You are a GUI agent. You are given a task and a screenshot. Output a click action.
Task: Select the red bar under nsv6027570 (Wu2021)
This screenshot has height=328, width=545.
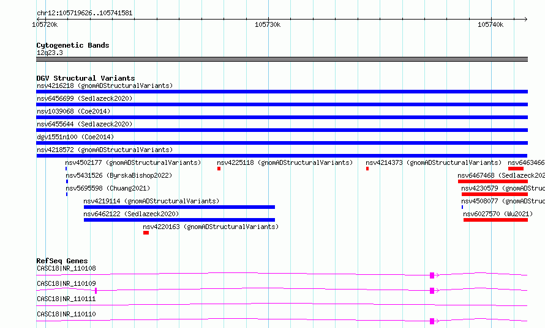(x=495, y=220)
